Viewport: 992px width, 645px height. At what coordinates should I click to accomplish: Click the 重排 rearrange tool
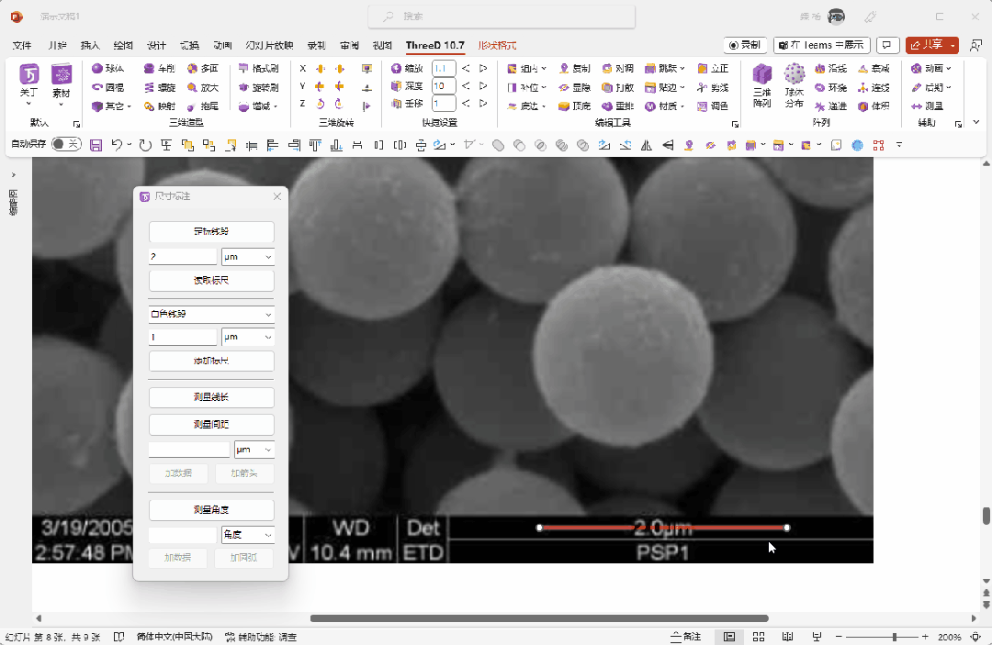(x=617, y=106)
